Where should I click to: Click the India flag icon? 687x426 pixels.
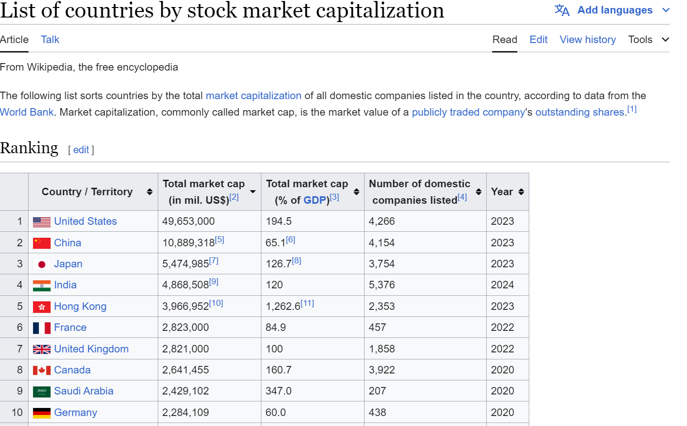click(x=42, y=285)
